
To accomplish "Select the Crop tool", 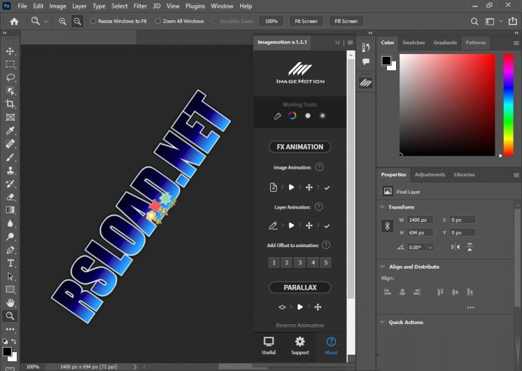I will coord(10,104).
